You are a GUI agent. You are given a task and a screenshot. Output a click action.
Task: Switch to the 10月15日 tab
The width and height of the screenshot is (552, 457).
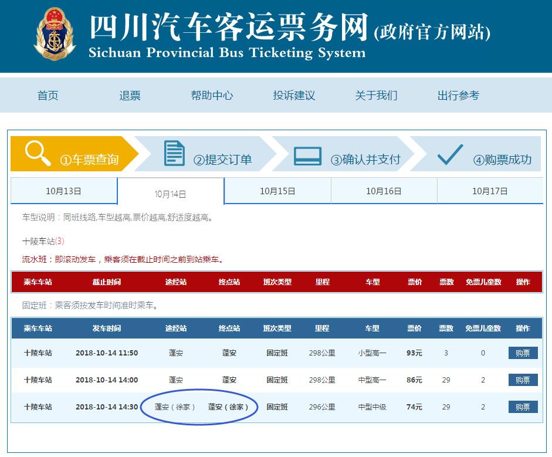coord(277,191)
